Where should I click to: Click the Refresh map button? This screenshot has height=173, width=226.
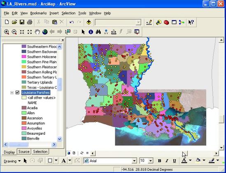pyautogui.click(x=82, y=153)
